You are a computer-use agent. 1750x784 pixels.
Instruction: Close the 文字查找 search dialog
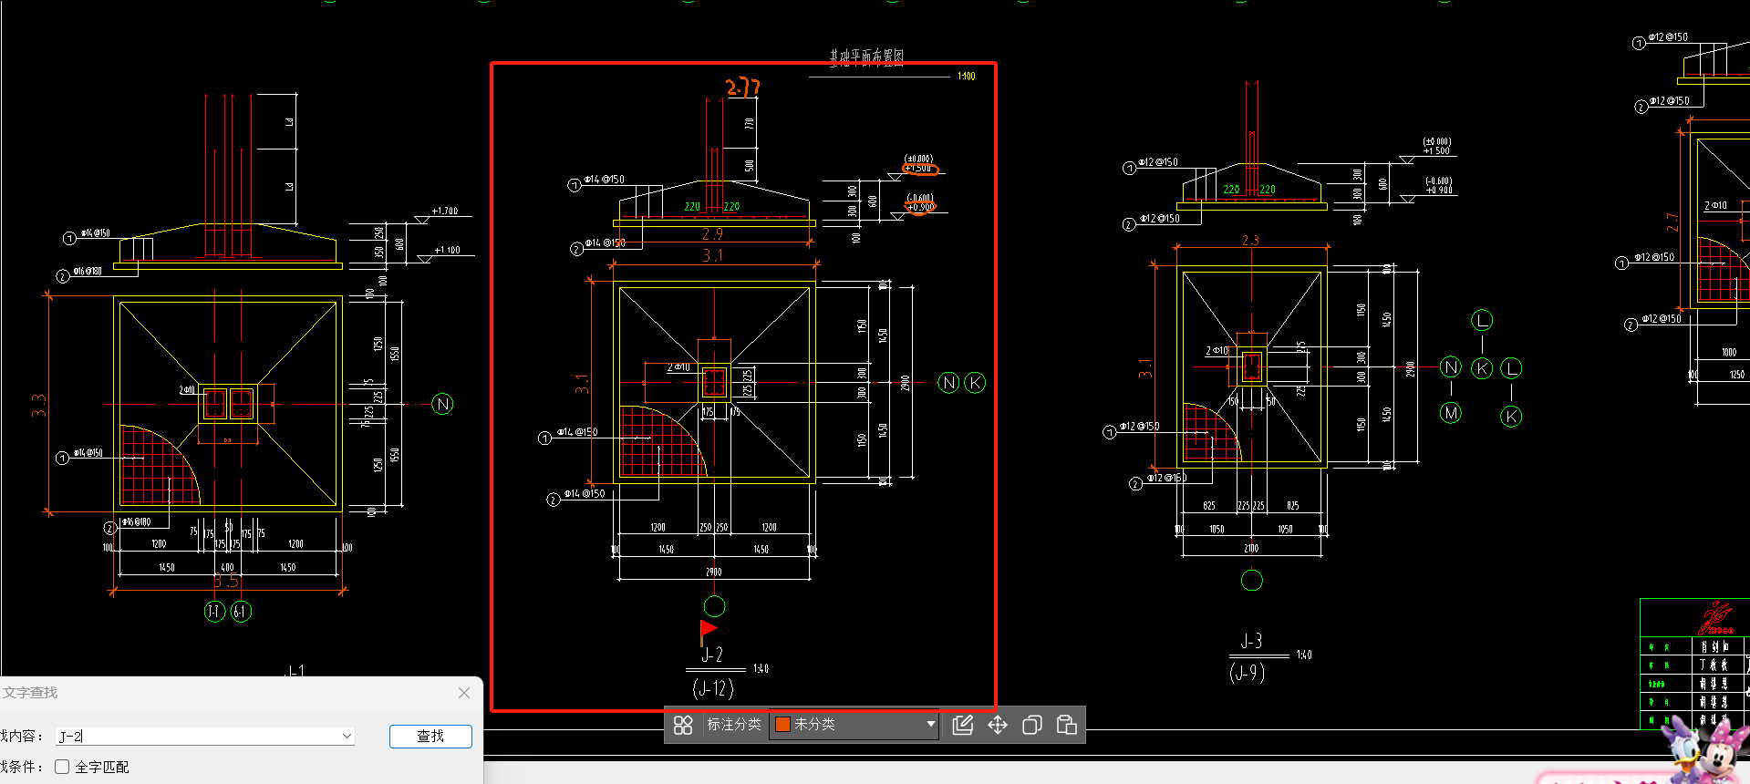click(464, 693)
